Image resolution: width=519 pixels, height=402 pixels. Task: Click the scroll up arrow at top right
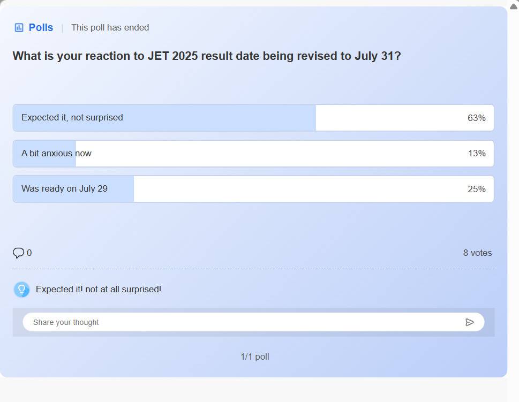point(513,6)
